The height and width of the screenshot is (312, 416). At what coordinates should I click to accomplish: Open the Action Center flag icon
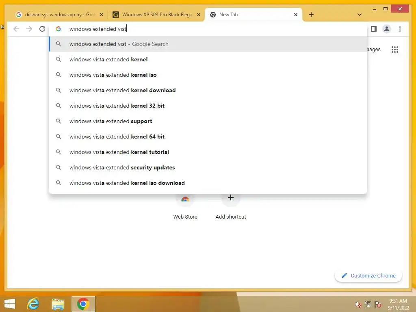tap(378, 304)
